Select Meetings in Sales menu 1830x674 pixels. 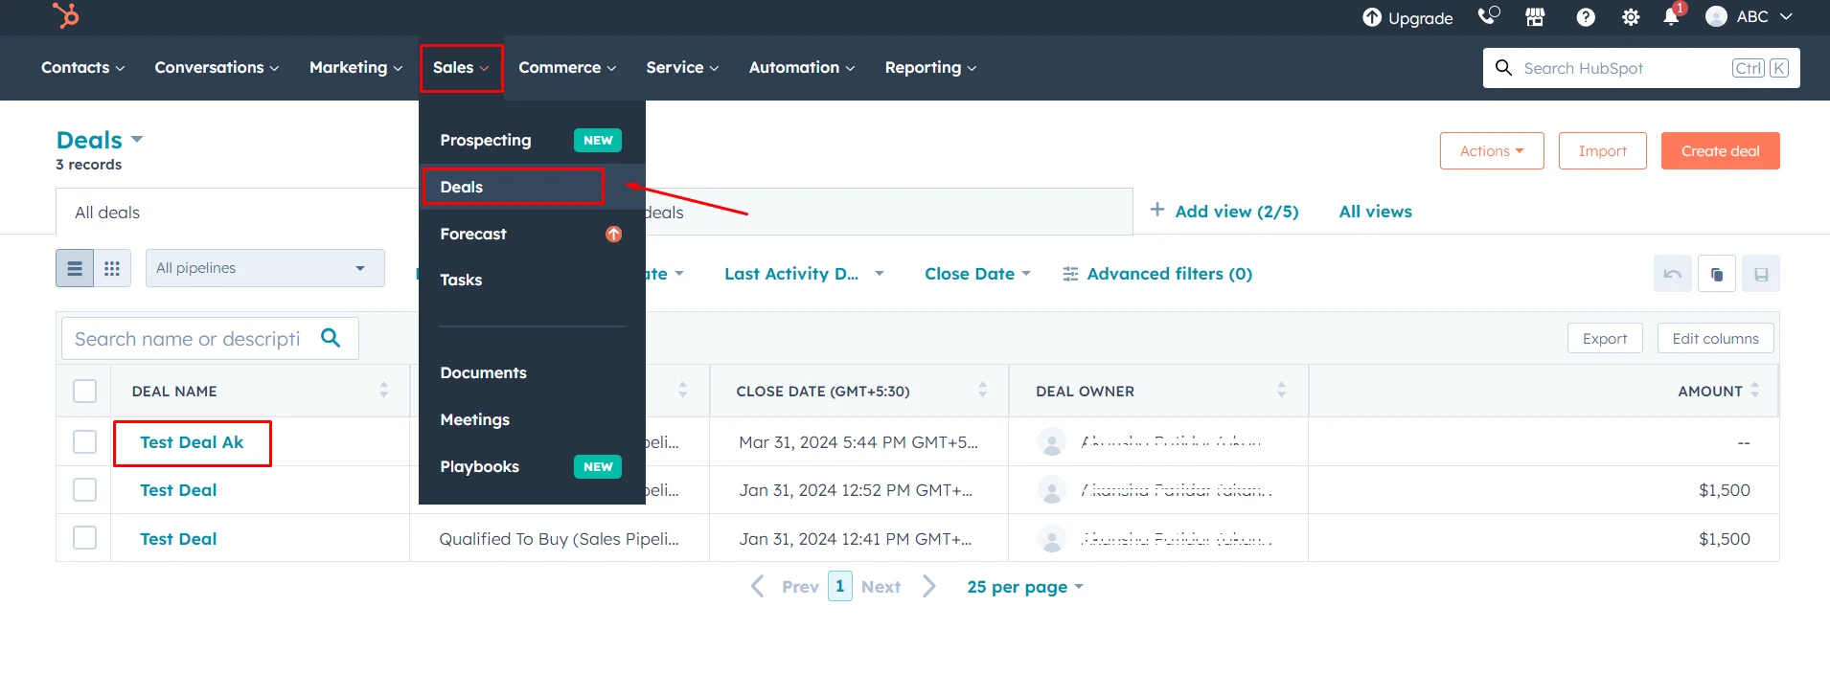coord(532,419)
